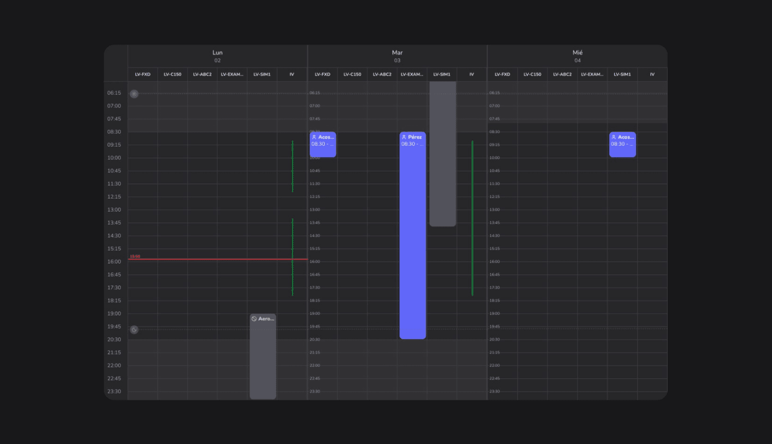Viewport: 772px width, 444px height.
Task: Select the Mar 03 day header
Action: point(397,56)
